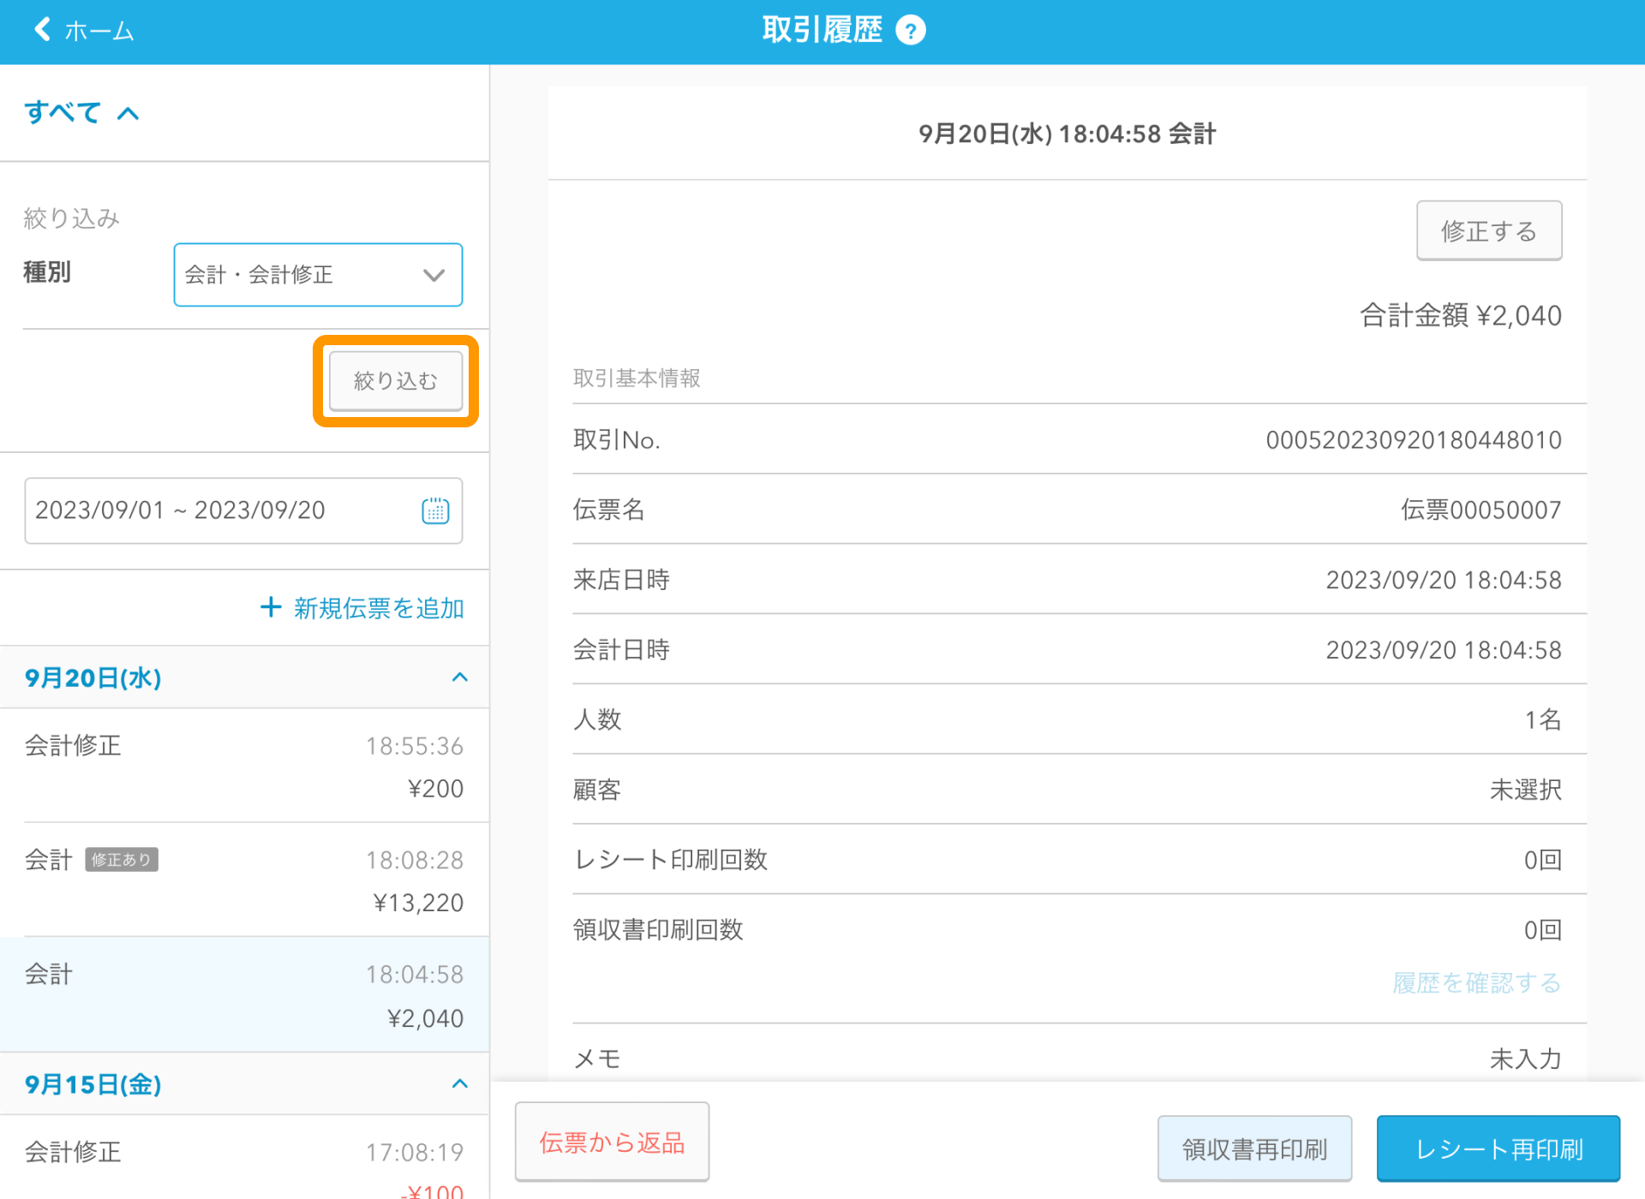Collapse the 9月15日(金) date group
Image resolution: width=1645 pixels, height=1199 pixels.
pos(460,1083)
